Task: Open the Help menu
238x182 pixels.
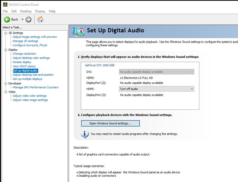Action: coord(52,11)
